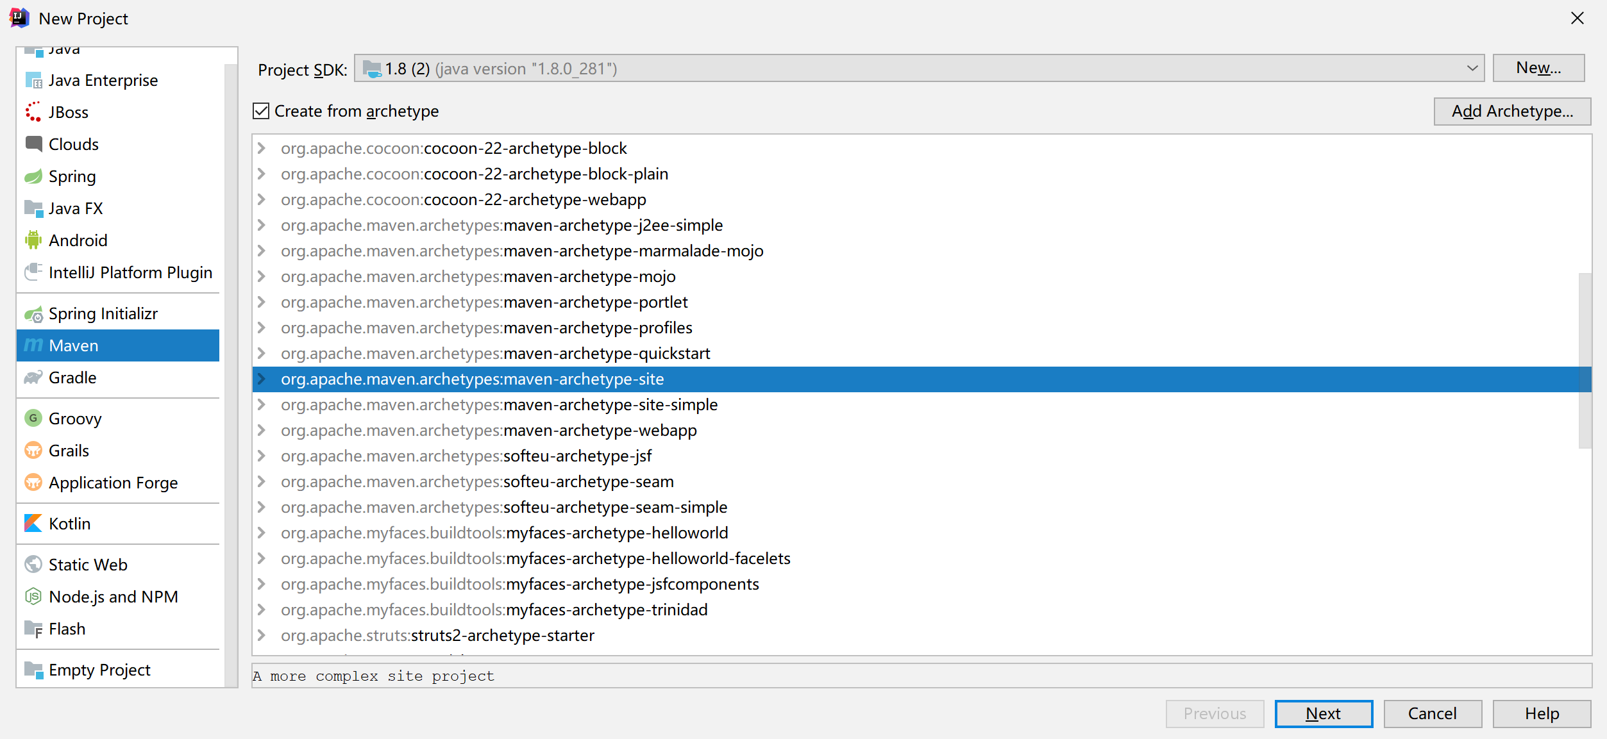Image resolution: width=1607 pixels, height=739 pixels.
Task: Click the Node.js and NPM icon
Action: [x=33, y=597]
